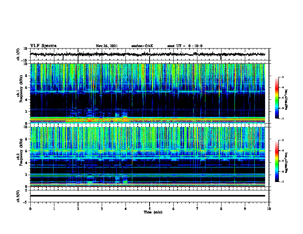Screen dimensions: 303x234
Task: Click the ch.1(V) waveform trace panel
Action: pyautogui.click(x=149, y=54)
